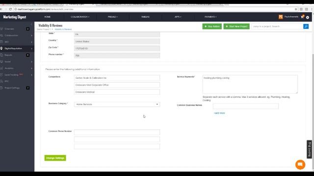Expand the Social sidebar submenu arrow

point(31,62)
